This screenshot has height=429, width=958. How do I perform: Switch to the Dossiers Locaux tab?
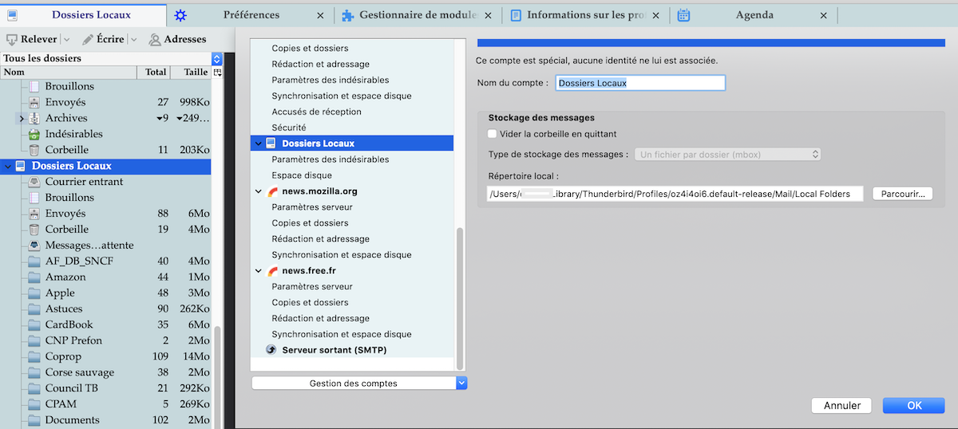click(83, 14)
